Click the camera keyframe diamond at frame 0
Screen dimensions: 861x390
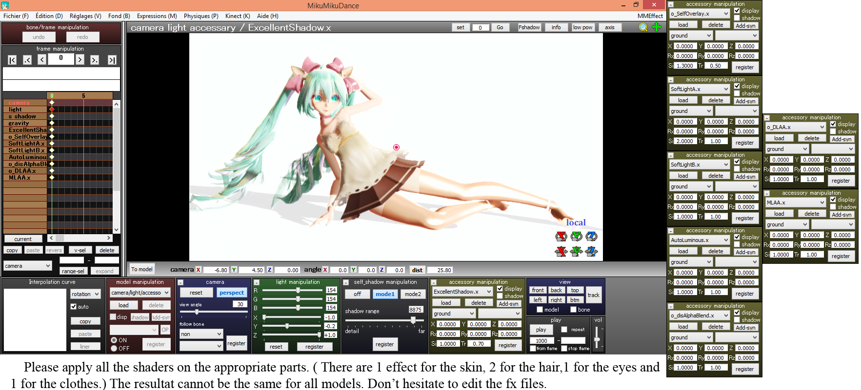[x=52, y=103]
